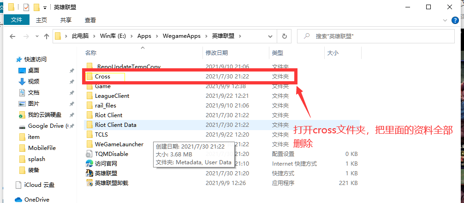The height and width of the screenshot is (203, 464).
Task: Refresh the current folder
Action: point(285,36)
